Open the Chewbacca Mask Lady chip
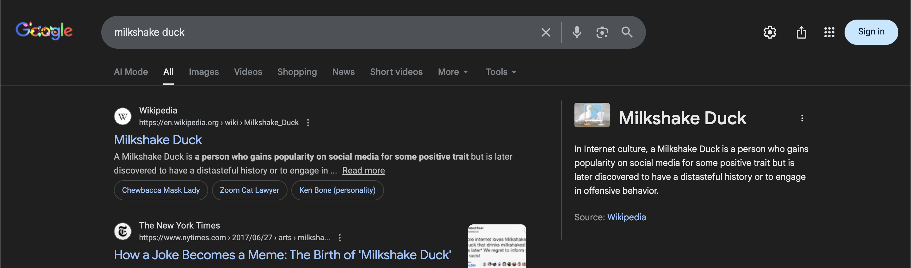 [161, 190]
